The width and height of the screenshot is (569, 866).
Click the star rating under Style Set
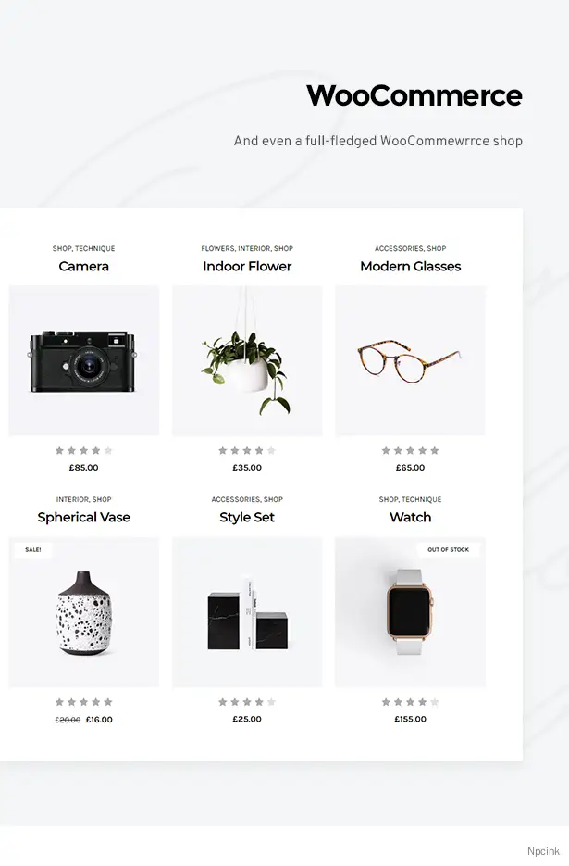tap(247, 702)
